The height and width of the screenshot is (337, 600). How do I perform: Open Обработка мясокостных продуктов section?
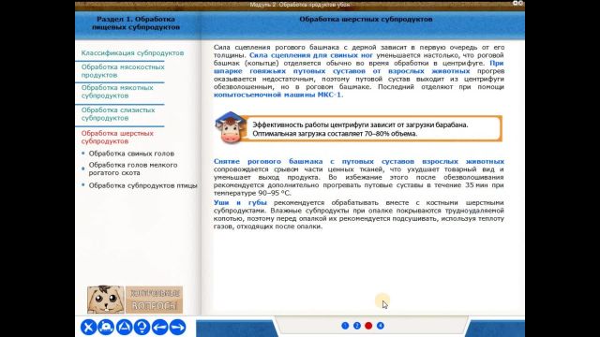pos(123,71)
